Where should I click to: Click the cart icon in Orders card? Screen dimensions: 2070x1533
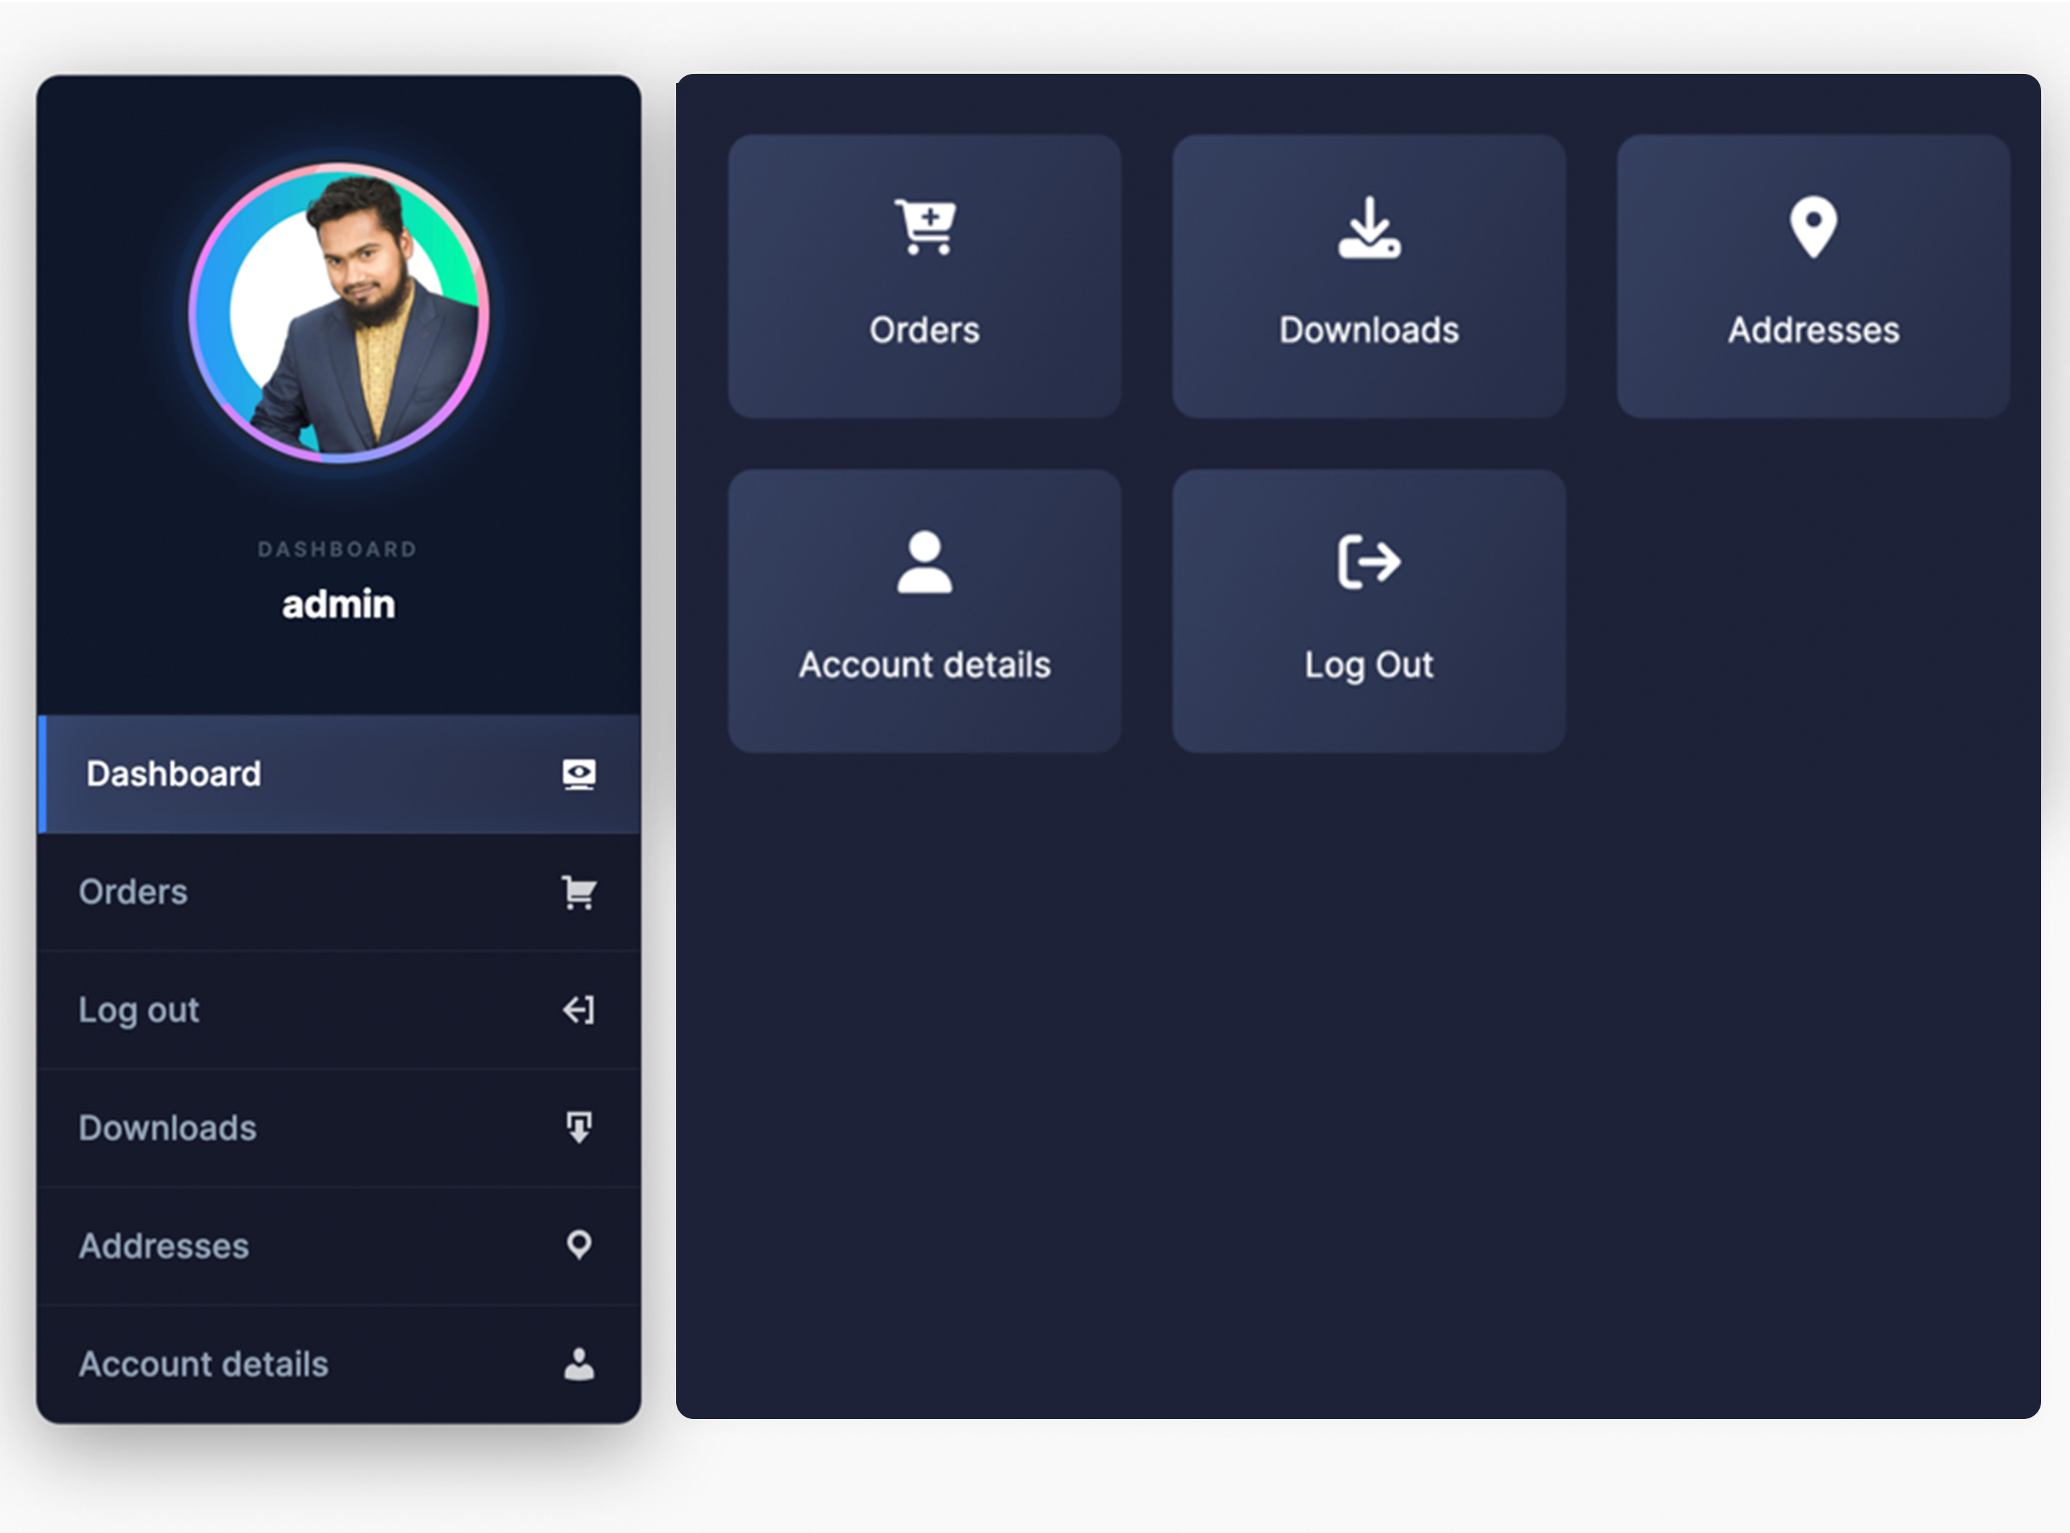925,227
